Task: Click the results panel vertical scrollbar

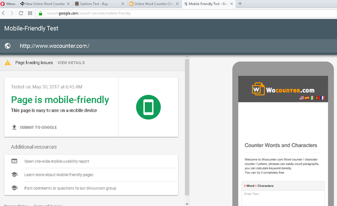Action: point(187,127)
